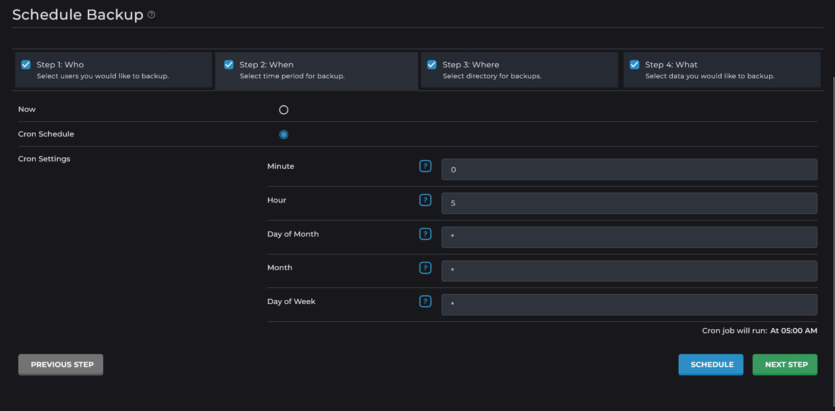Select the Cron Schedule radio button
The image size is (835, 411).
(x=283, y=134)
